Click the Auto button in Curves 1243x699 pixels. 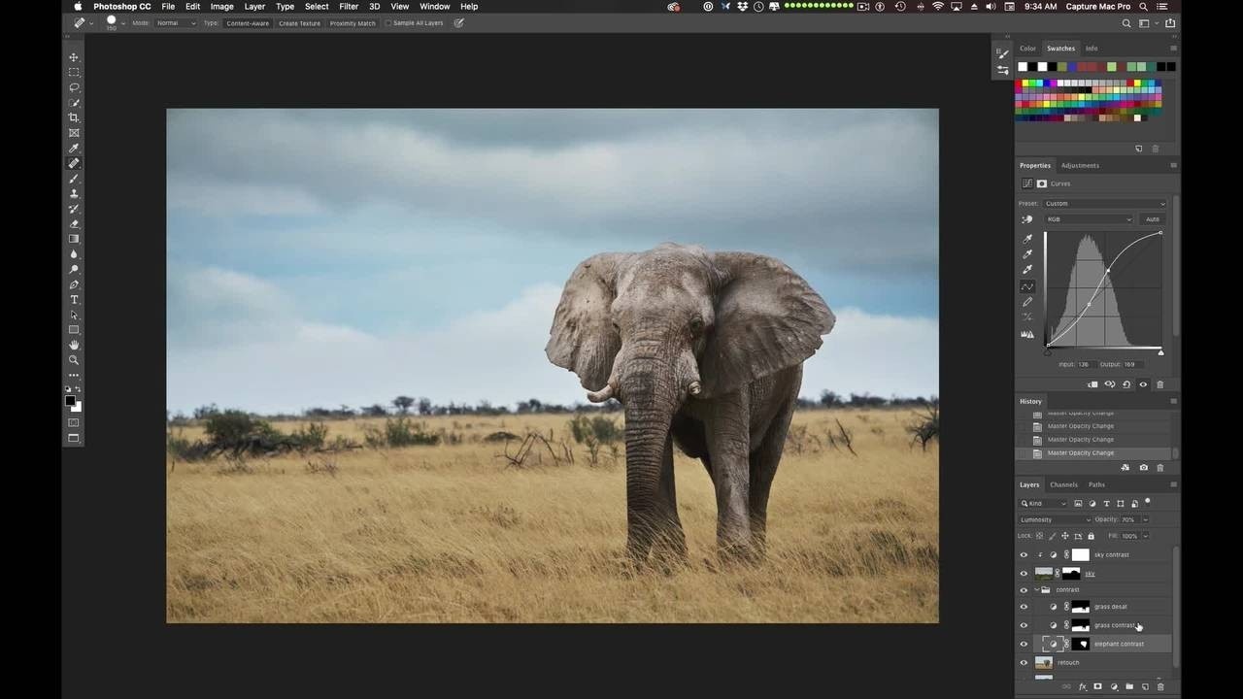pos(1152,219)
